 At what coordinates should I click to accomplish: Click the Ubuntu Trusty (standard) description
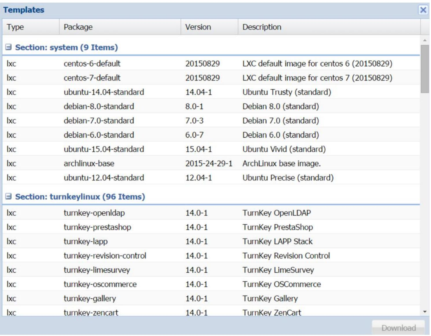tap(286, 92)
